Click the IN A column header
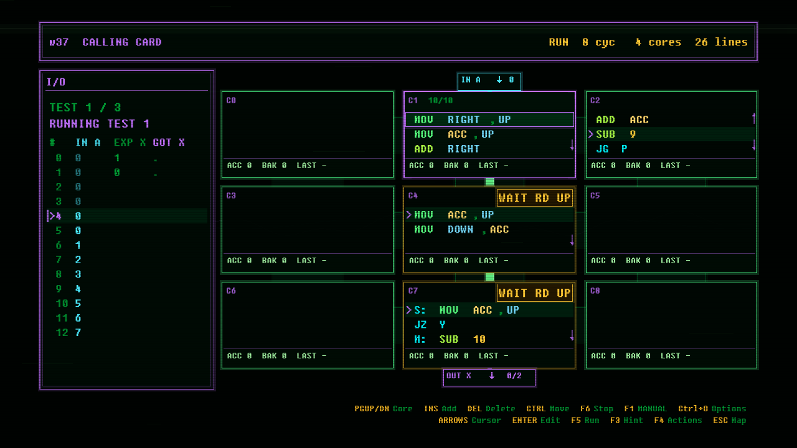 coord(88,142)
